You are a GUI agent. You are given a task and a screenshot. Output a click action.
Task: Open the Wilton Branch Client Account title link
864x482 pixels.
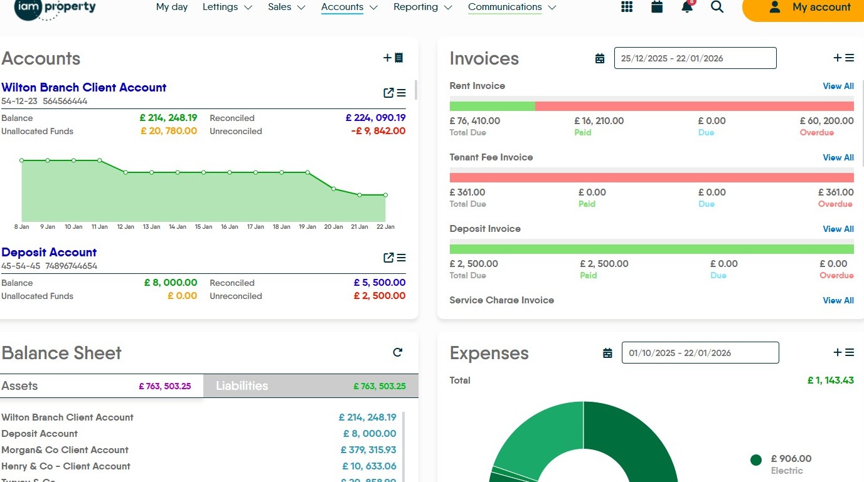(x=84, y=87)
